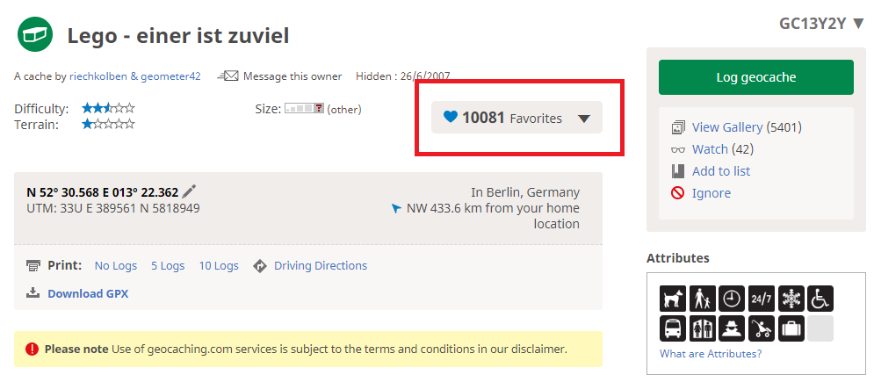Click the stroller accessible attribute icon
The width and height of the screenshot is (874, 382).
[x=761, y=328]
